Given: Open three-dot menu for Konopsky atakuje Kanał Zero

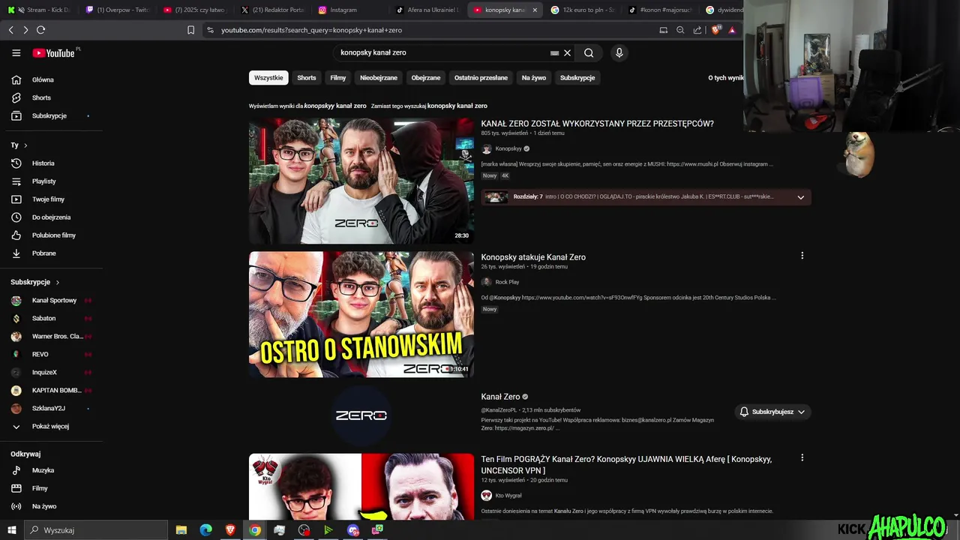Looking at the screenshot, I should click(802, 256).
